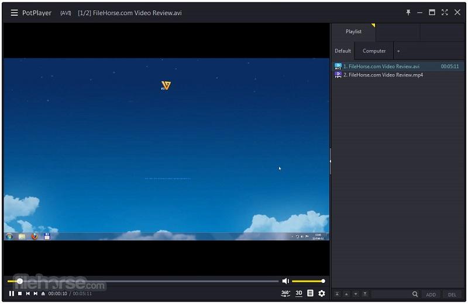The image size is (468, 304).
Task: Switch to the Computer playlist tab
Action: (374, 51)
